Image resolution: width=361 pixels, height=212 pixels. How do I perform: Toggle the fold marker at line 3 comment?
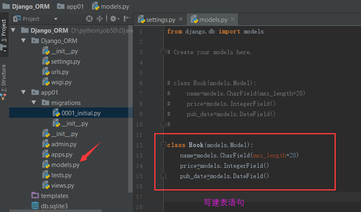163,52
